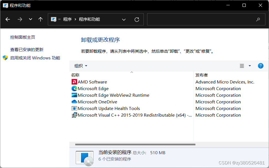
Task: Go back with the left arrow button
Action: (8, 19)
